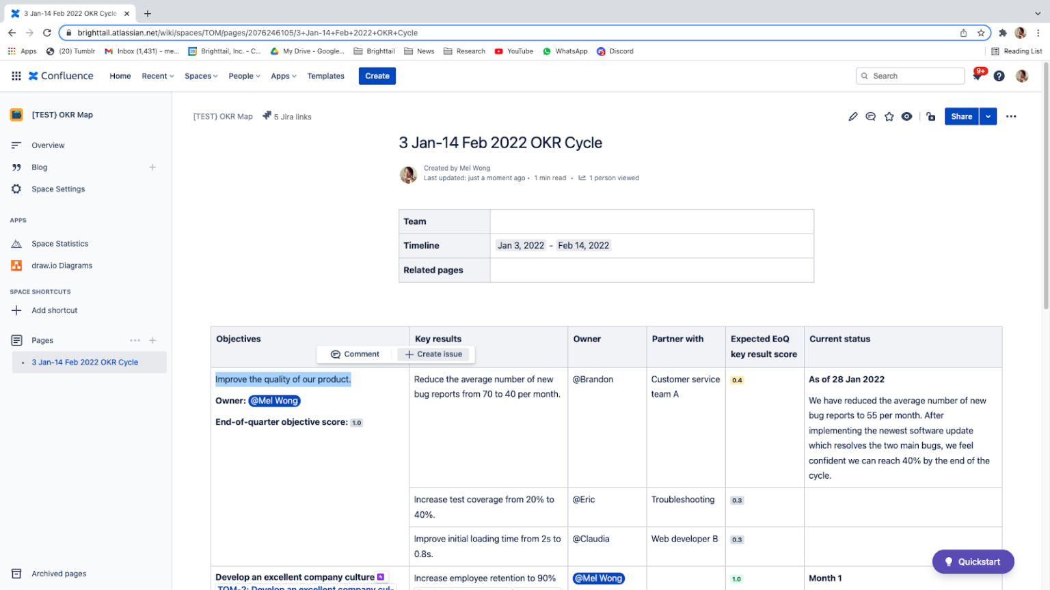The height and width of the screenshot is (590, 1050).
Task: Open Confluence help with the question mark icon
Action: point(999,76)
